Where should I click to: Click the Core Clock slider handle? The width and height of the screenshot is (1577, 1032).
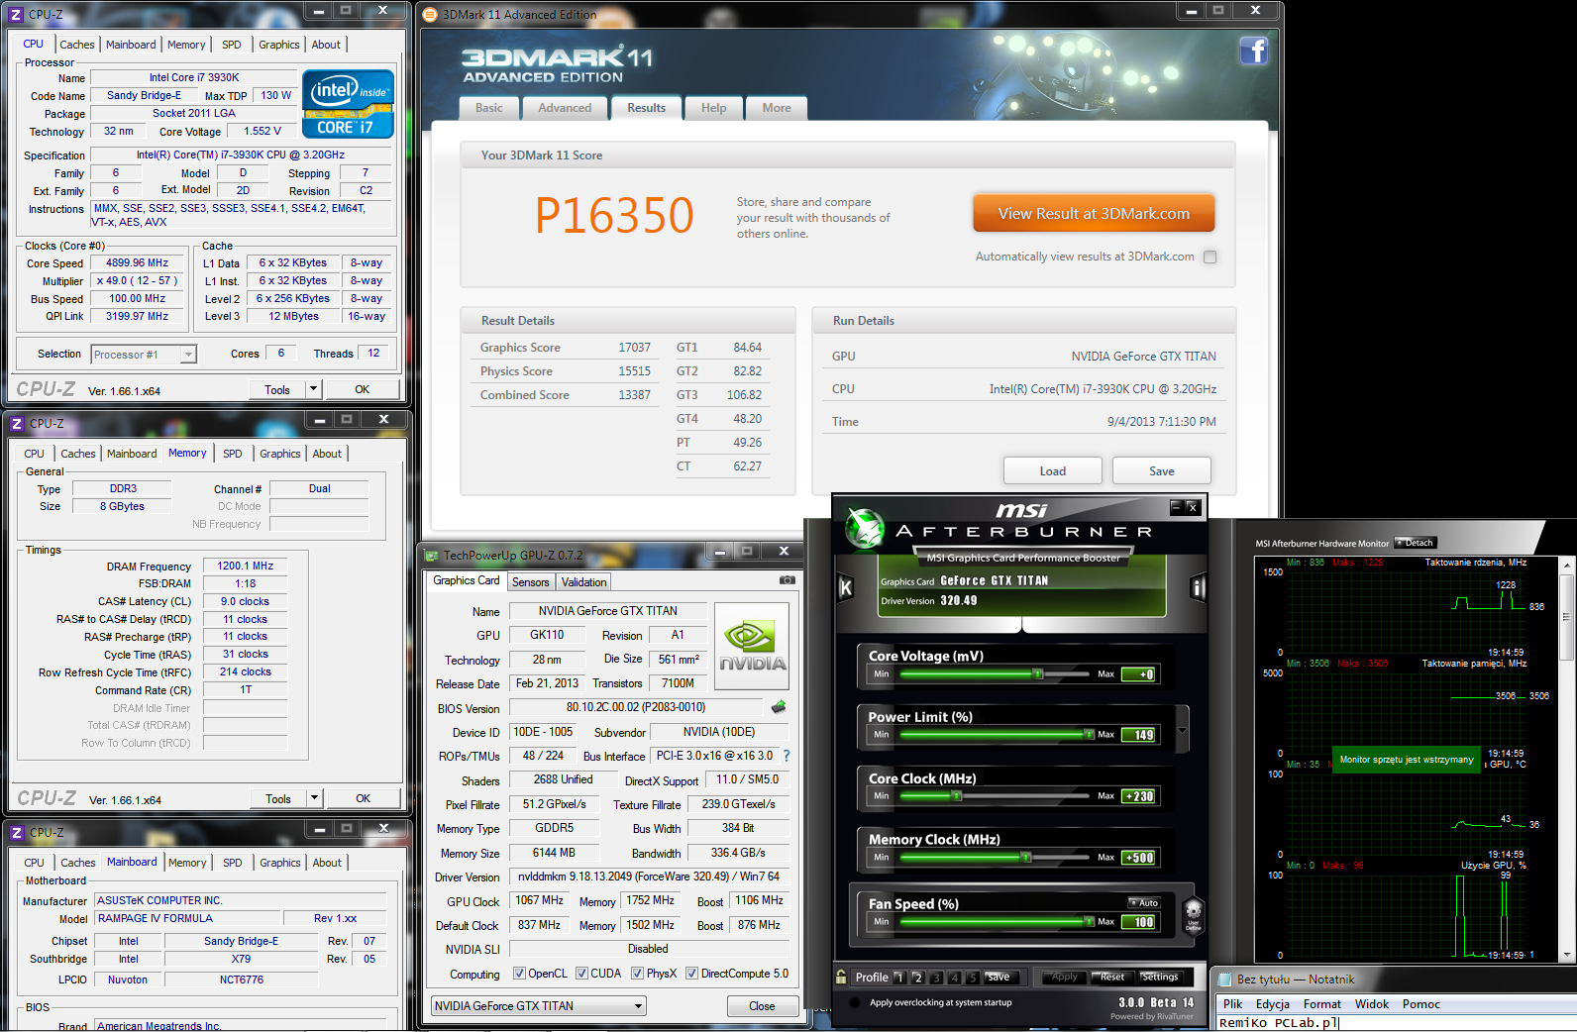[956, 795]
